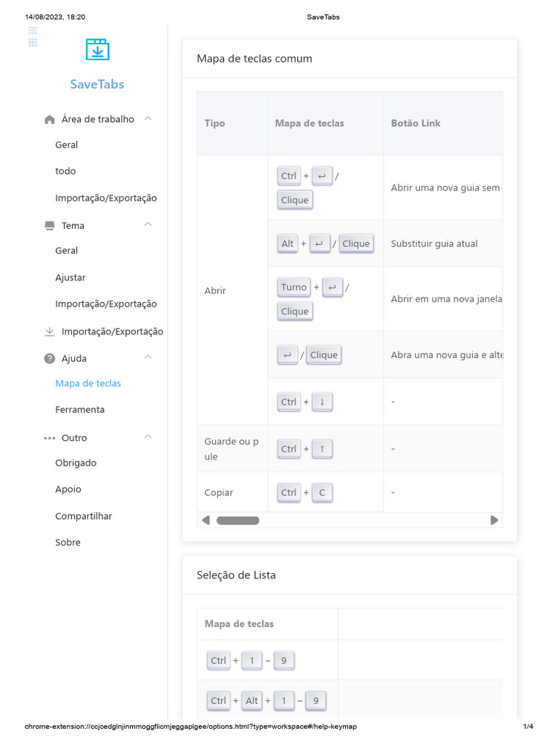
Task: Collapse the Outro section chevron
Action: (x=148, y=437)
